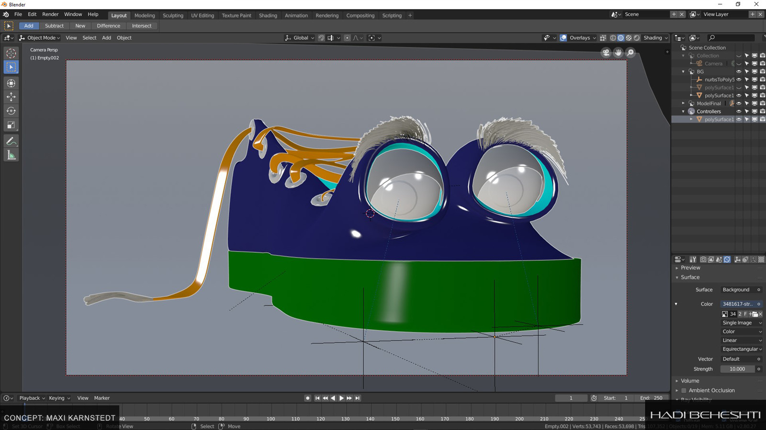
Task: Switch to LookDev viewport shading
Action: point(629,38)
